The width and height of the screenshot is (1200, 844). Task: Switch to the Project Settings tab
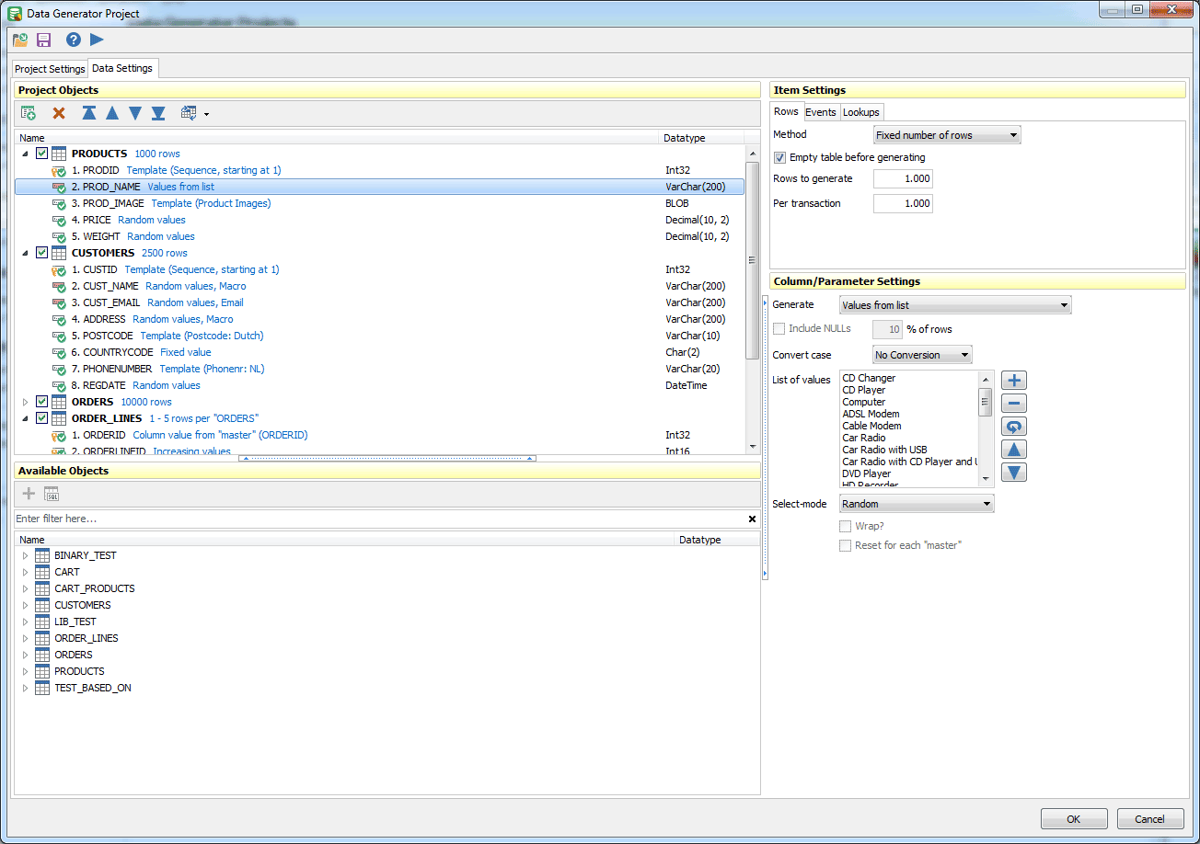50,69
